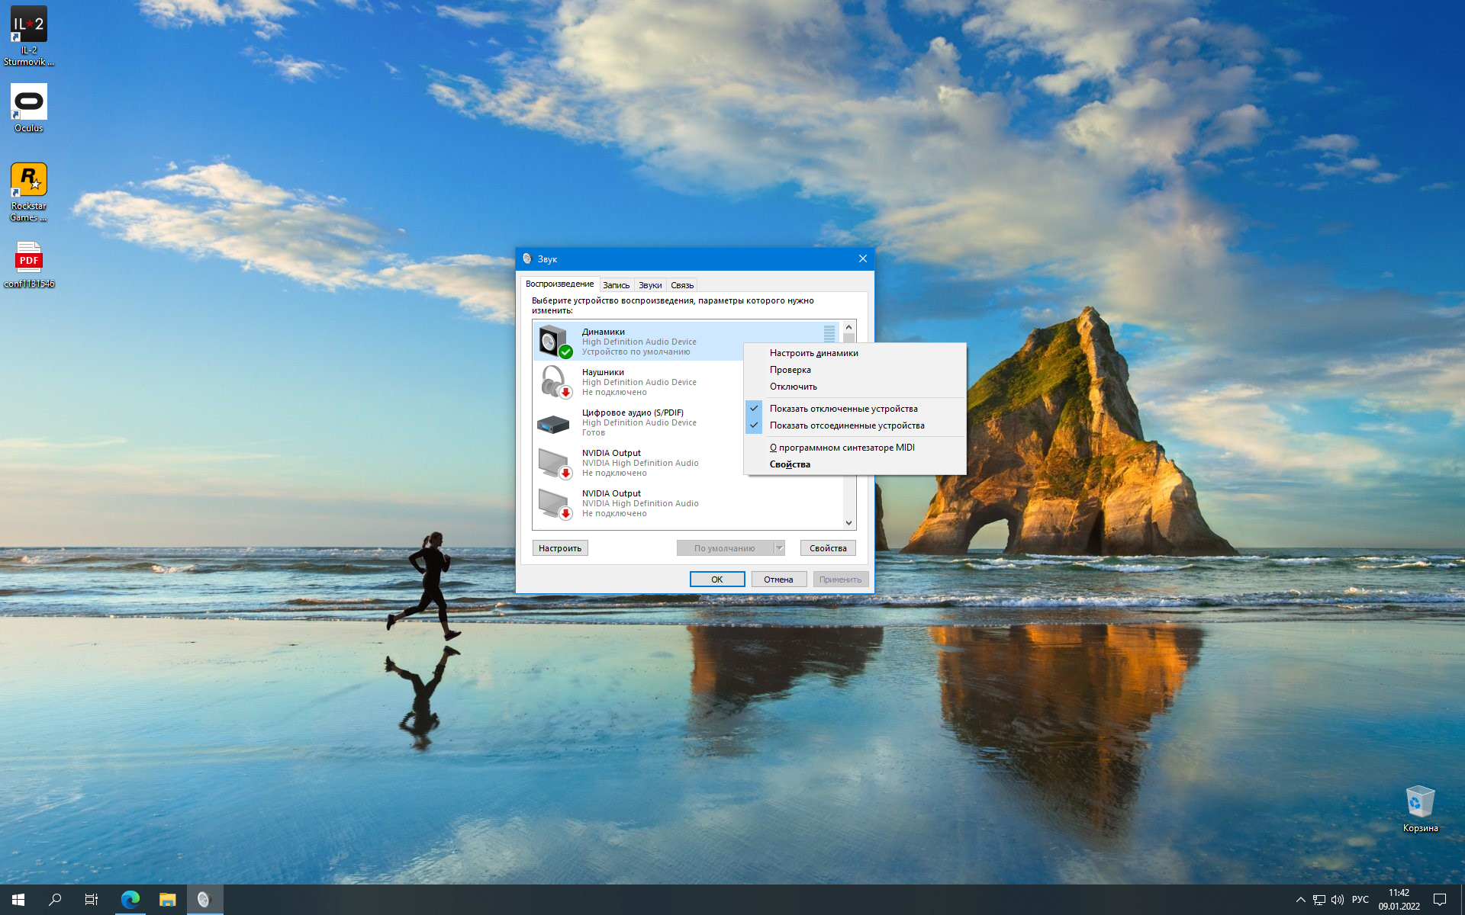Show hidden tray icons chevron

[1300, 900]
